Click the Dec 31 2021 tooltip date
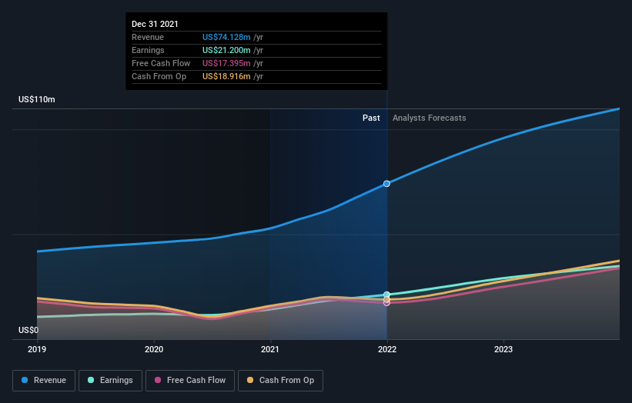Viewport: 632px width, 403px height. (155, 24)
